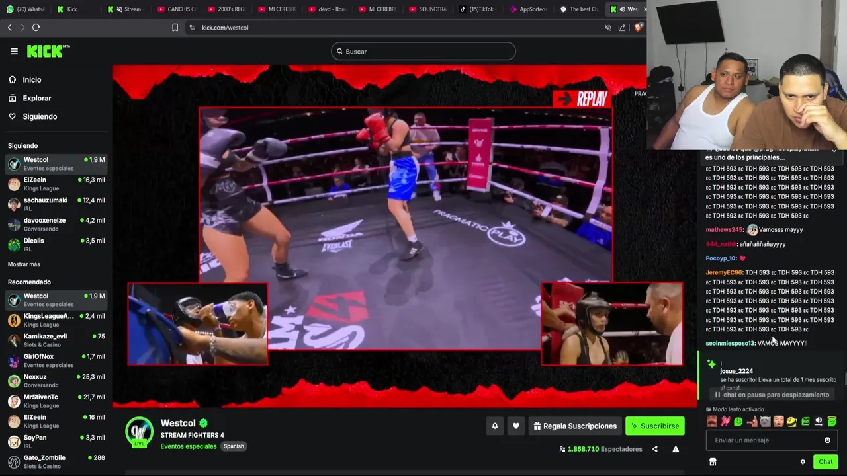Insert the crying cat emote
The image size is (847, 476).
pos(766,422)
